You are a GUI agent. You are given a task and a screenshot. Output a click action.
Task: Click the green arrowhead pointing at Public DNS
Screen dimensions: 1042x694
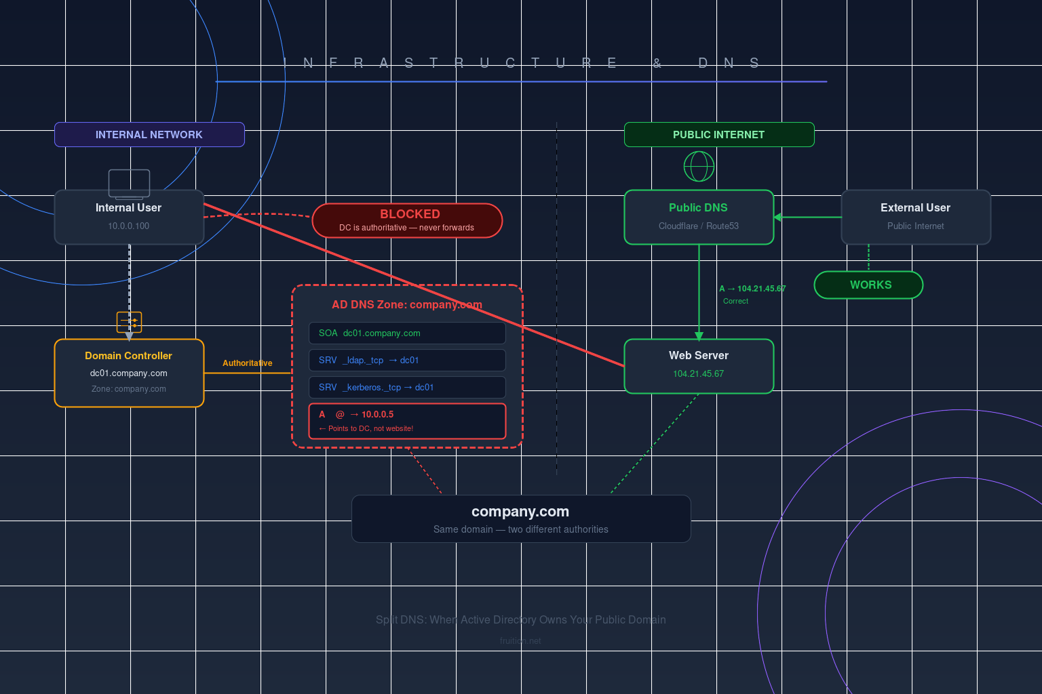[778, 217]
